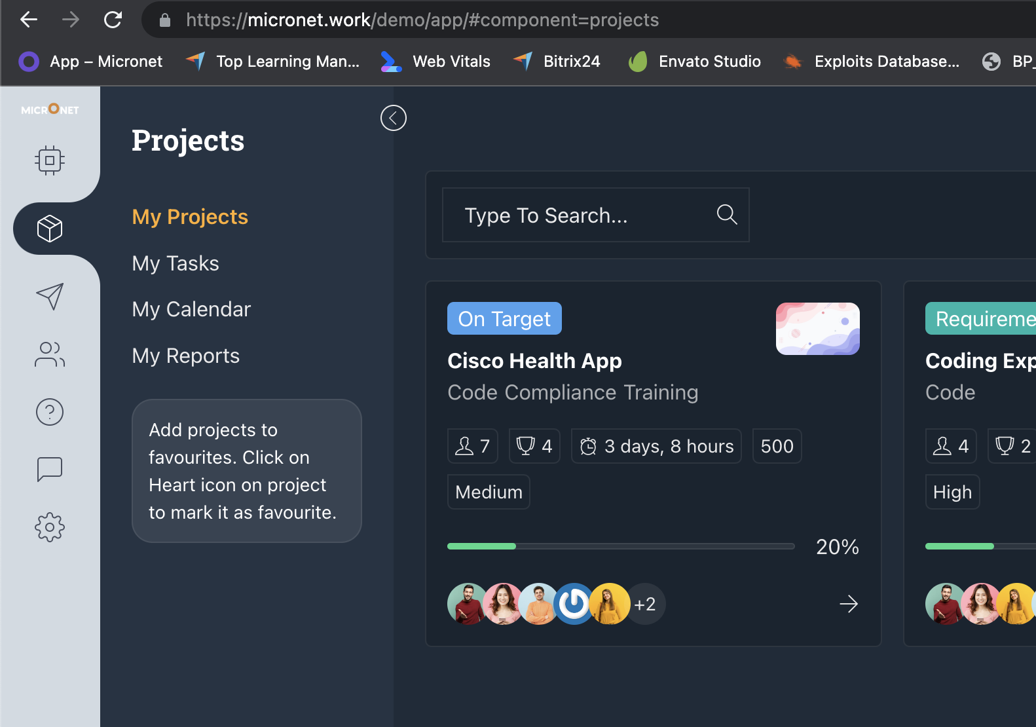Open the Top Learning Man... bookmark
Image resolution: width=1036 pixels, height=727 pixels.
[x=272, y=62]
